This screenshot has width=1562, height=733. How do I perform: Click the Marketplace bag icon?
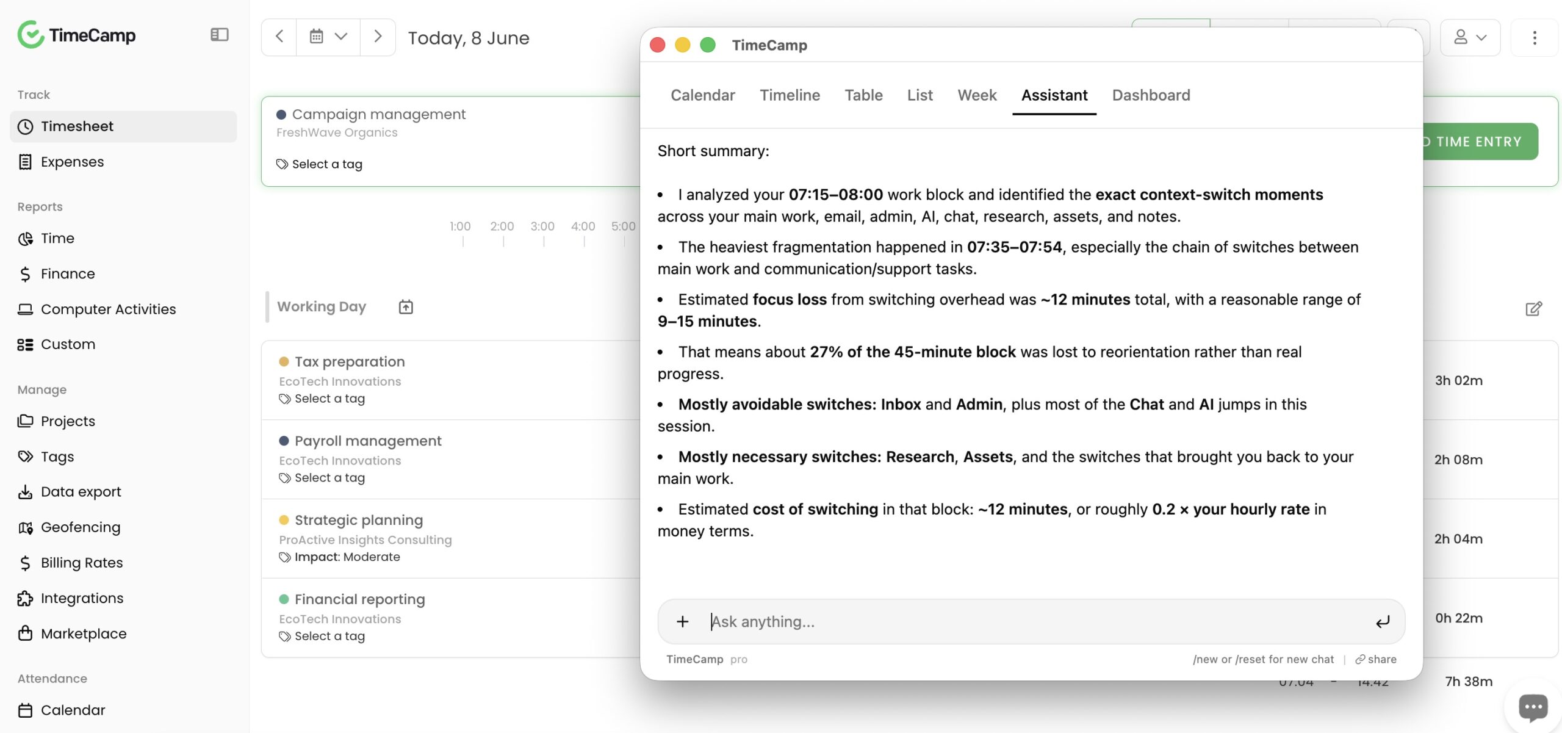25,633
